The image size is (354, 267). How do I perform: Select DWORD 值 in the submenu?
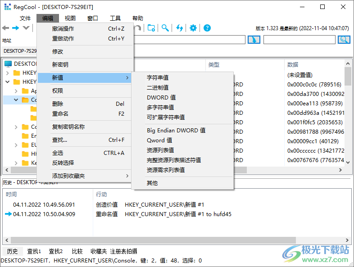point(182,98)
